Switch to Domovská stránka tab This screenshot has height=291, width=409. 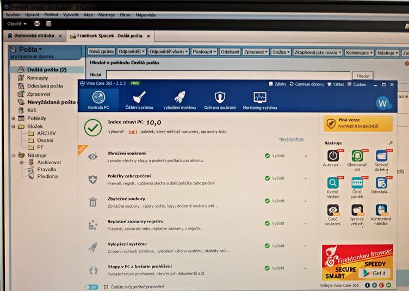[x=34, y=35]
